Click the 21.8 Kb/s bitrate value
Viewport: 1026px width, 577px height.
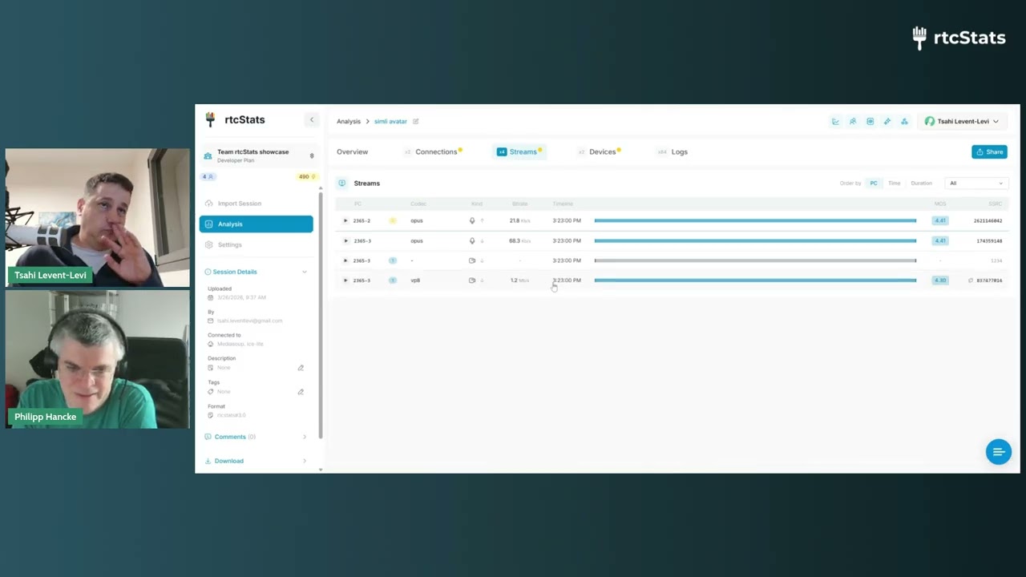pyautogui.click(x=519, y=220)
